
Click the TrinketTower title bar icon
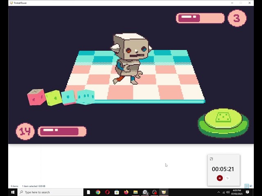[x=11, y=3]
